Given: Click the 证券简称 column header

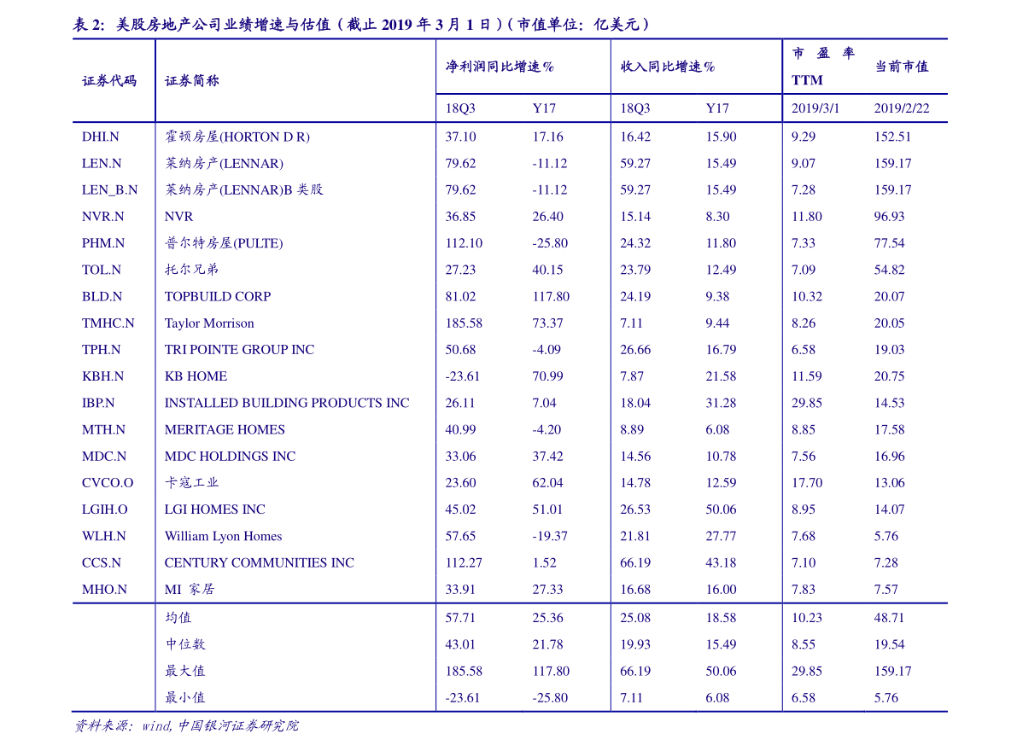Looking at the screenshot, I should (191, 81).
